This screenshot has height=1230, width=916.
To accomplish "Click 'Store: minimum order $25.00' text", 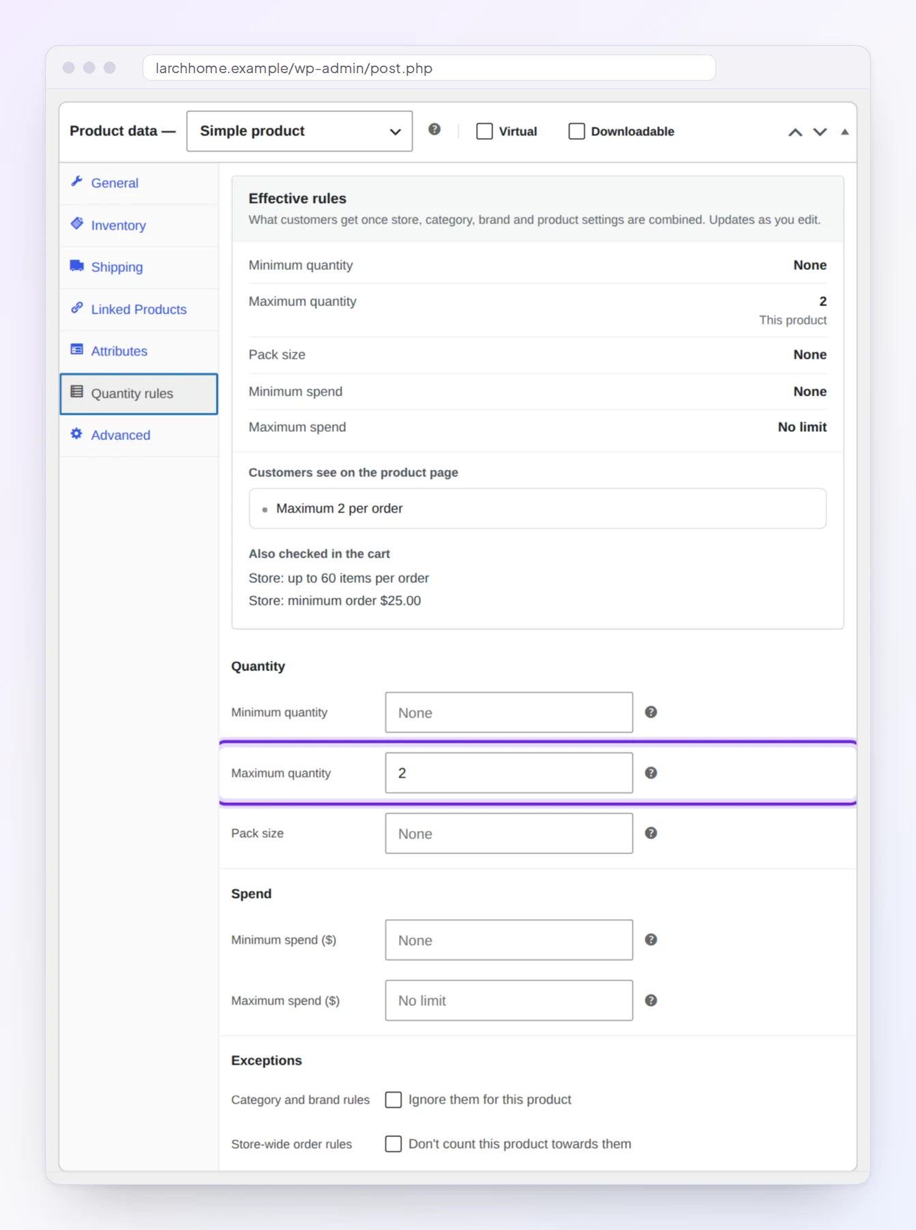I will point(335,601).
